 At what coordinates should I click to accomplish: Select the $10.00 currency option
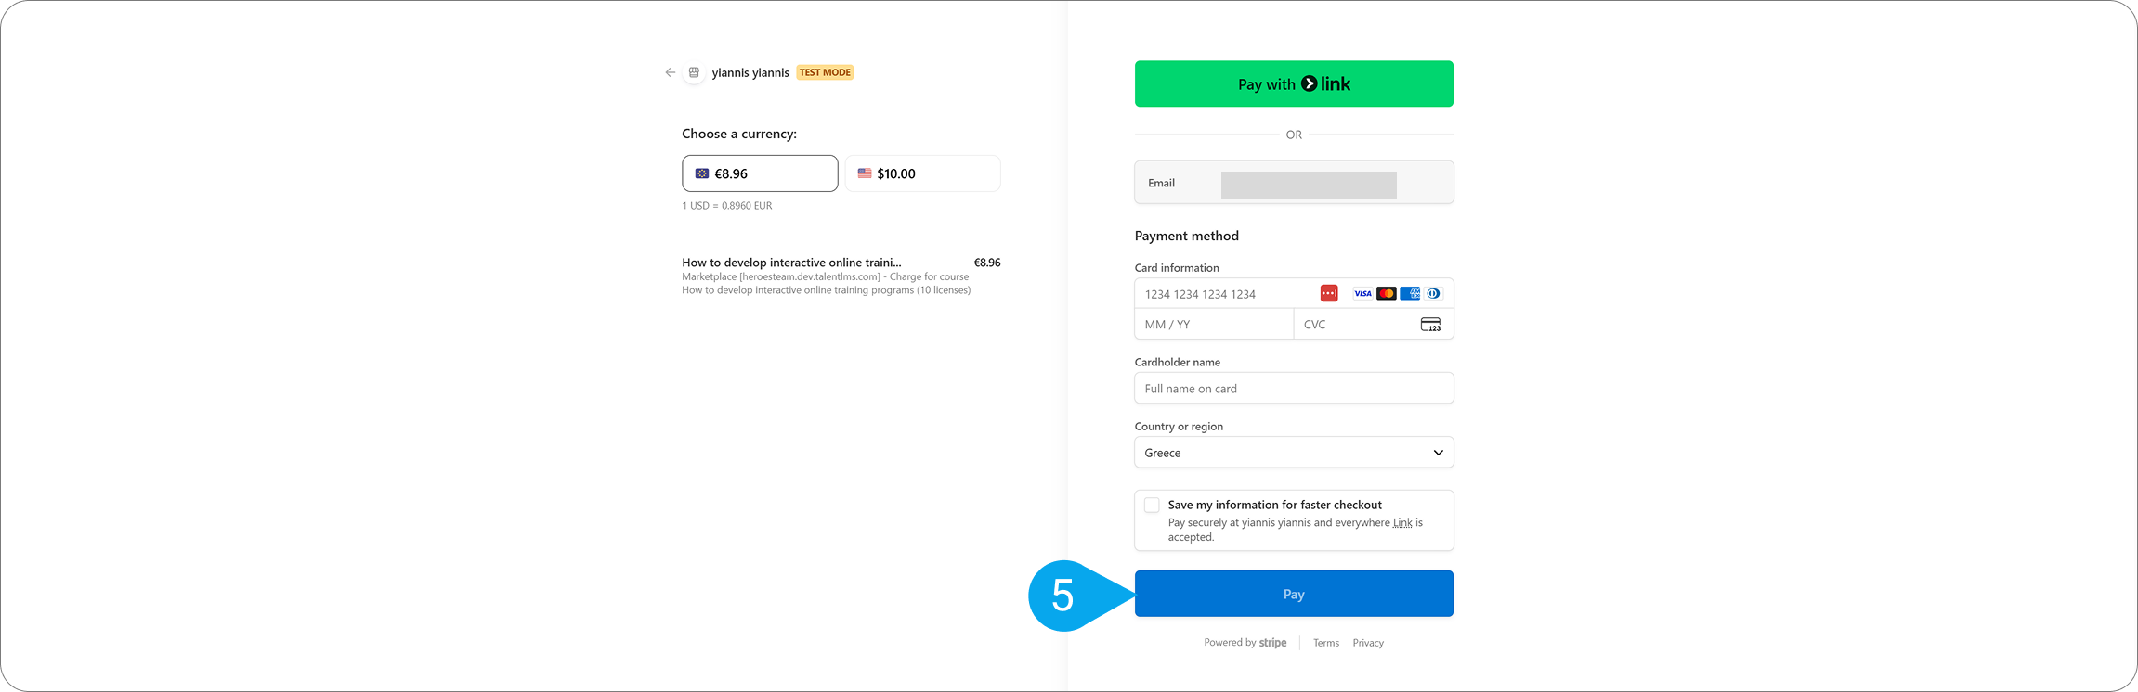(x=921, y=173)
